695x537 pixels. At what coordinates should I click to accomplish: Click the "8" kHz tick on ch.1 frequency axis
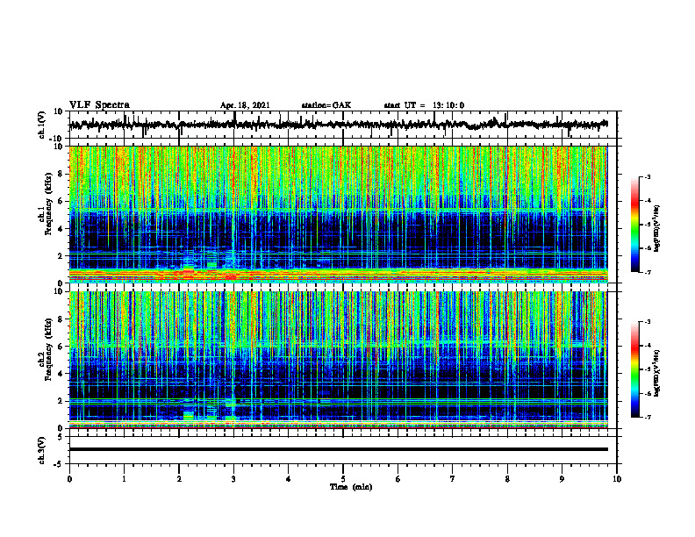tap(61, 174)
